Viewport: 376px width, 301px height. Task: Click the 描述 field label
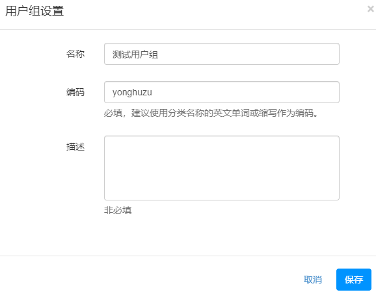click(x=75, y=147)
